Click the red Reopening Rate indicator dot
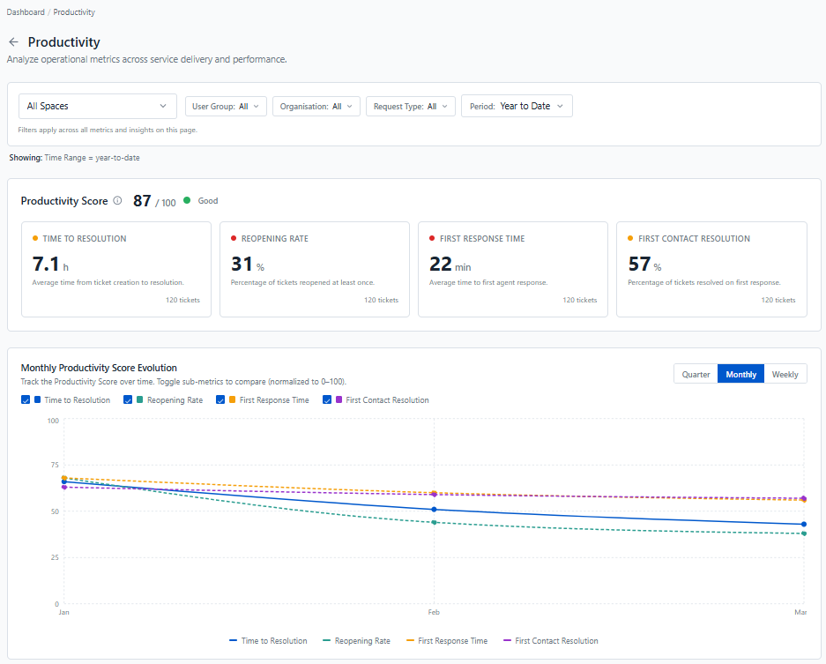826x664 pixels. click(234, 238)
